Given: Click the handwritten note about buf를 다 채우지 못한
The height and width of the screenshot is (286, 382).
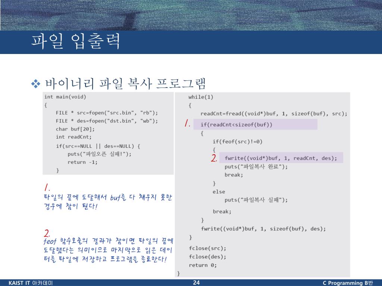Looking at the screenshot, I should [x=108, y=201].
